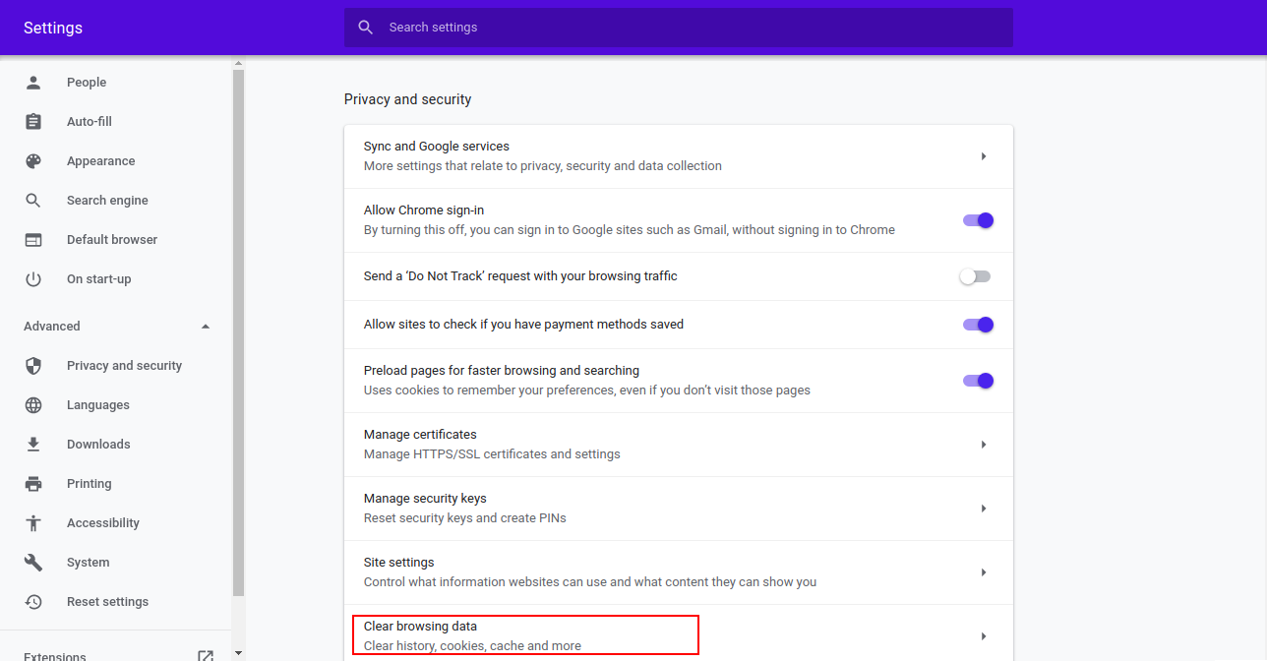This screenshot has width=1267, height=661.
Task: Click the Search settings field
Action: coord(678,28)
